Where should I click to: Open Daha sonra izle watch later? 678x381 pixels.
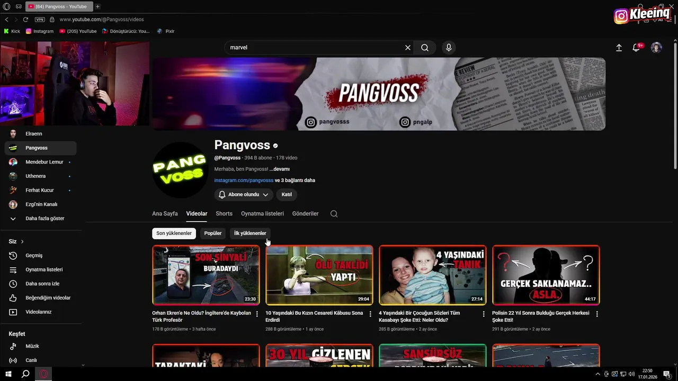click(x=40, y=284)
